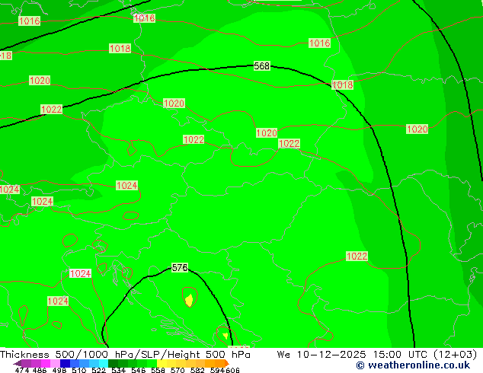Screen dimensions: 483x373
Task: Click the legend's right orange arrow end
Action: 227,363
